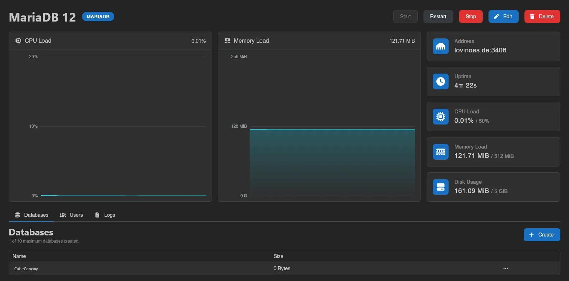Click the disabled Start button
The width and height of the screenshot is (569, 281).
pos(405,17)
